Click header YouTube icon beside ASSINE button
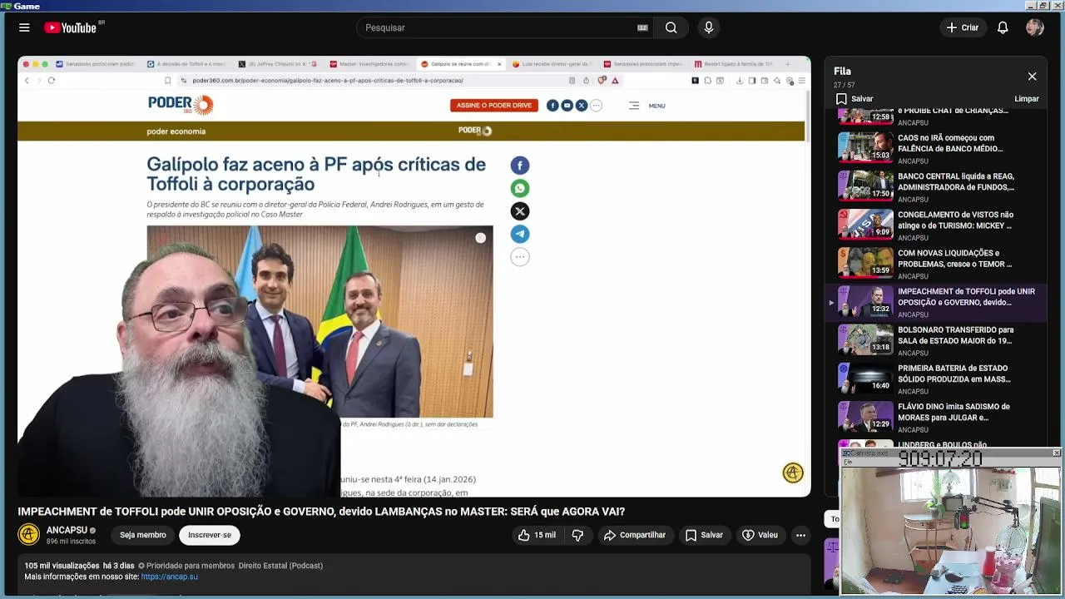Image resolution: width=1065 pixels, height=599 pixels. tap(567, 106)
